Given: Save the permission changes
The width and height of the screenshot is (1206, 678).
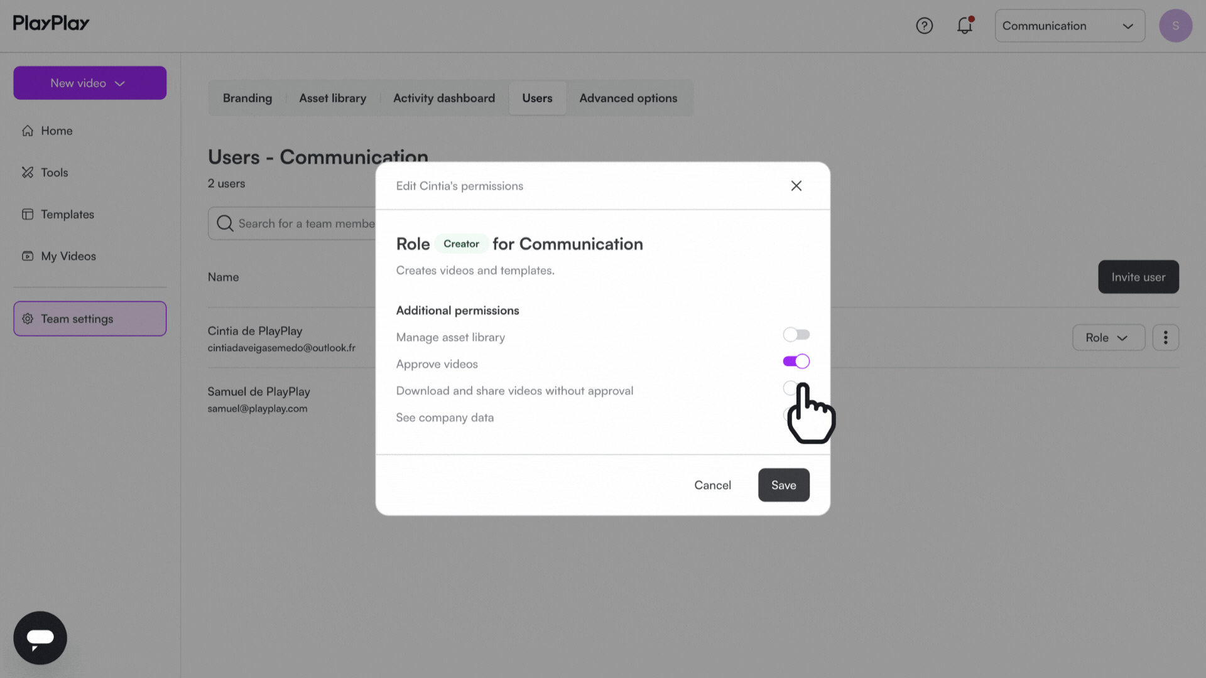Looking at the screenshot, I should point(783,485).
